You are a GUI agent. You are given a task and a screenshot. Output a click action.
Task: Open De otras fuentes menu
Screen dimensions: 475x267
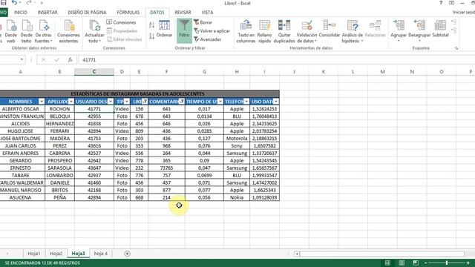43,32
